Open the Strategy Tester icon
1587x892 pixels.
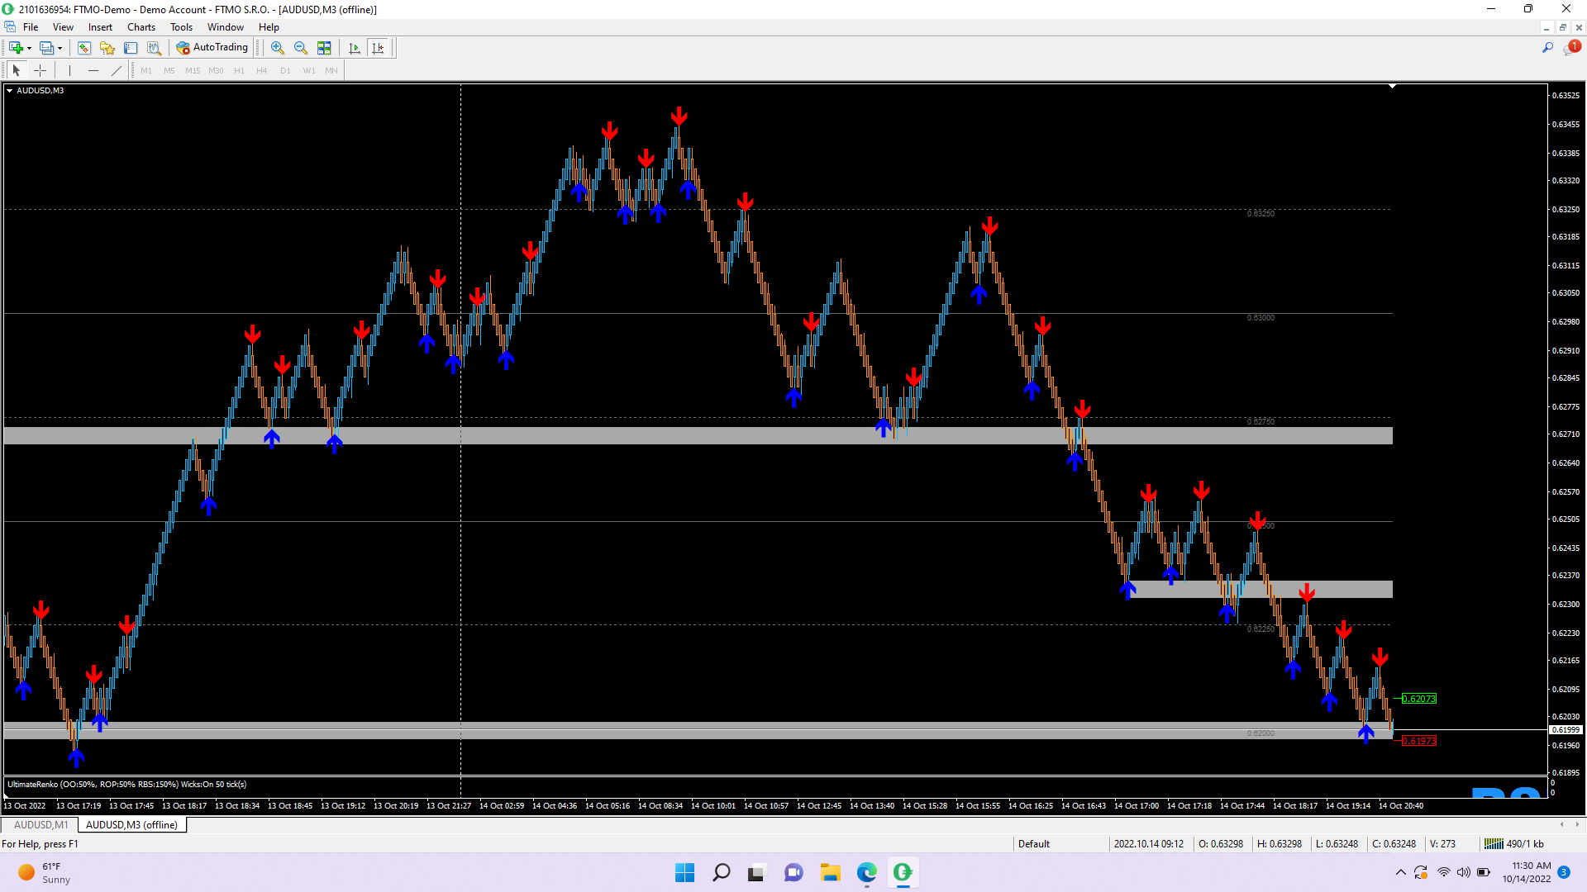154,48
